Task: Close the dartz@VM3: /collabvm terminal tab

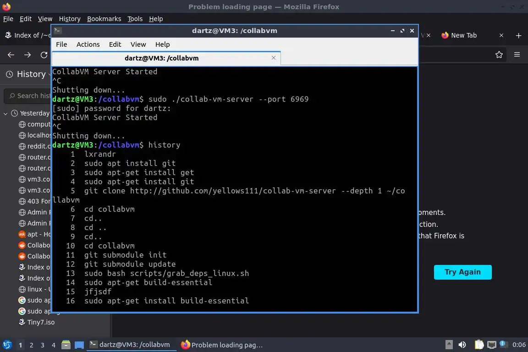Action: tap(274, 58)
